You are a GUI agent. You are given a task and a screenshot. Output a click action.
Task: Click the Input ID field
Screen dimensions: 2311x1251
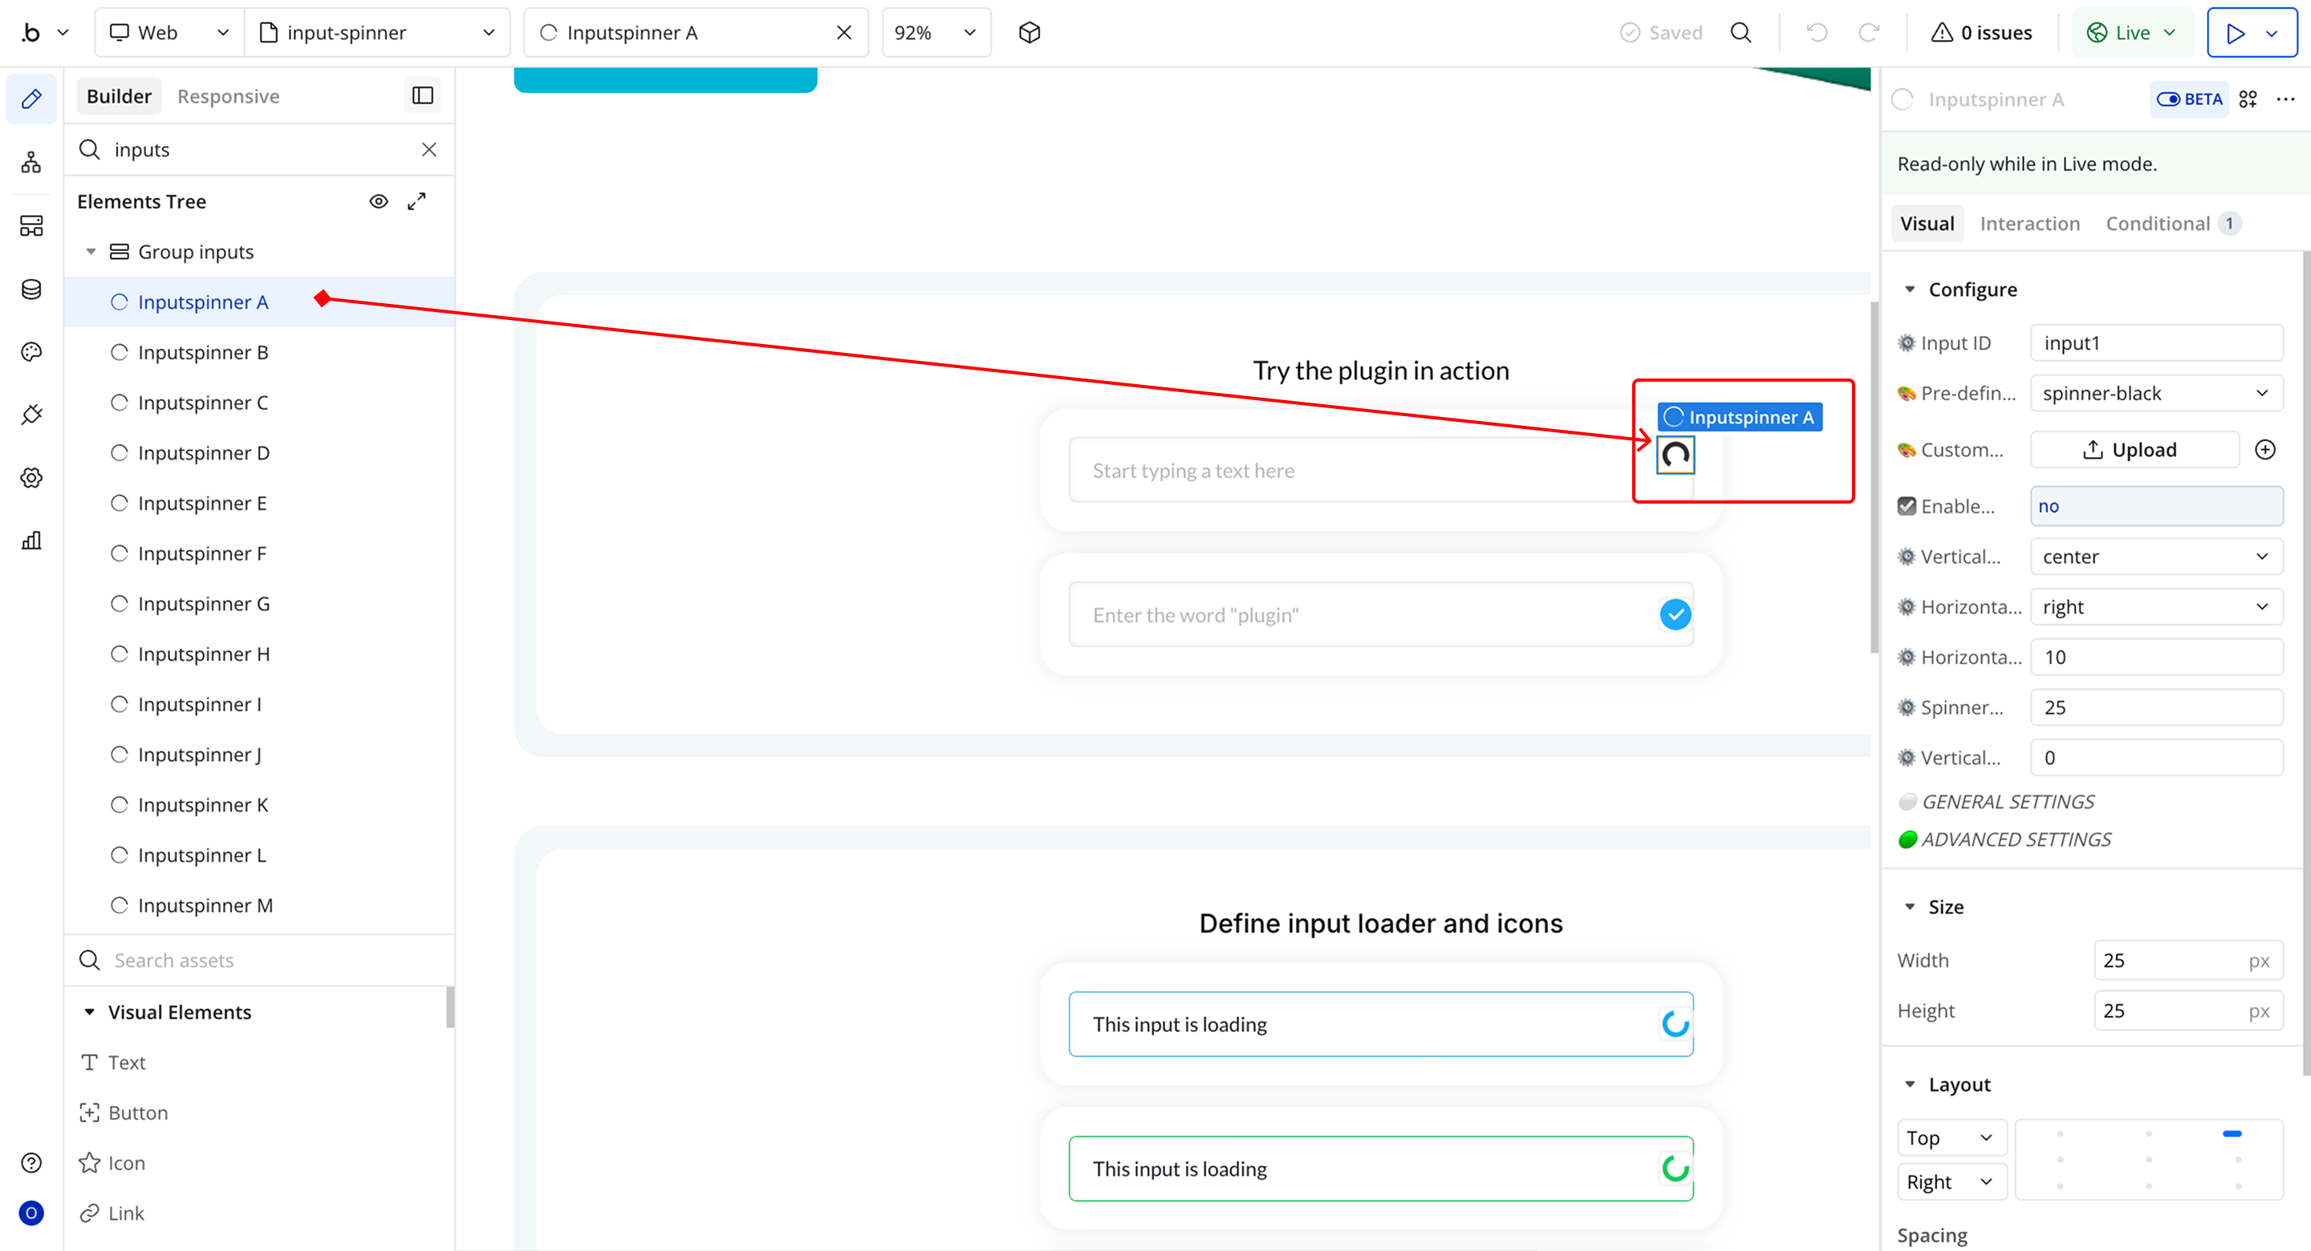[x=2156, y=342]
